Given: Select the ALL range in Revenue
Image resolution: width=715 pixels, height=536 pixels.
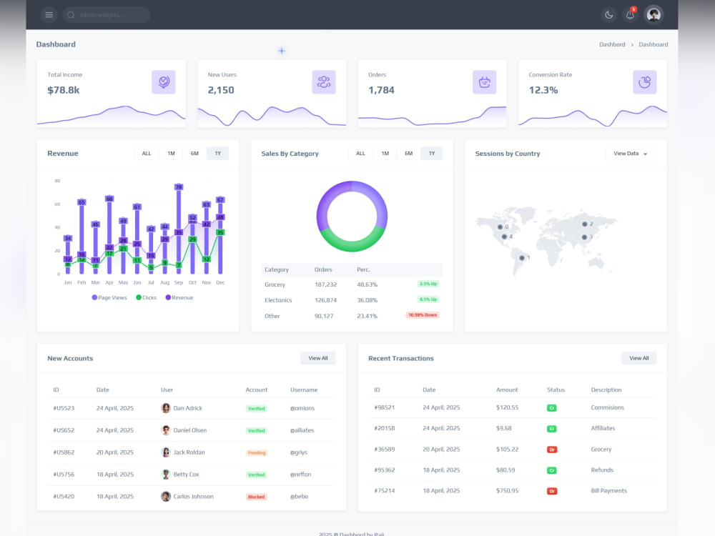Looking at the screenshot, I should tap(147, 154).
